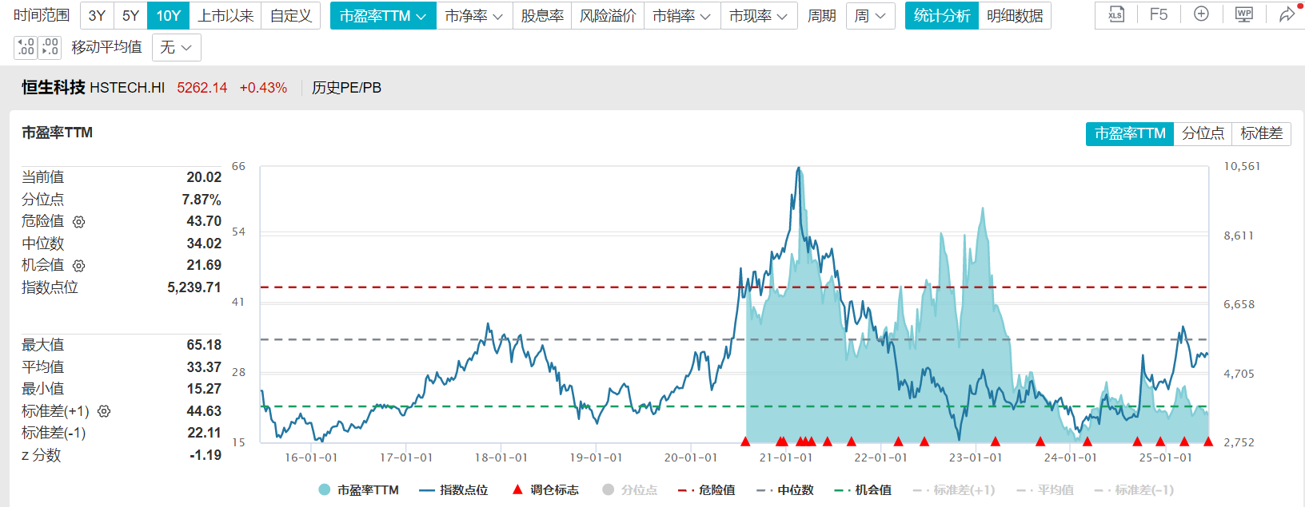This screenshot has width=1305, height=507.
Task: Select the 3Y time range
Action: pyautogui.click(x=97, y=16)
